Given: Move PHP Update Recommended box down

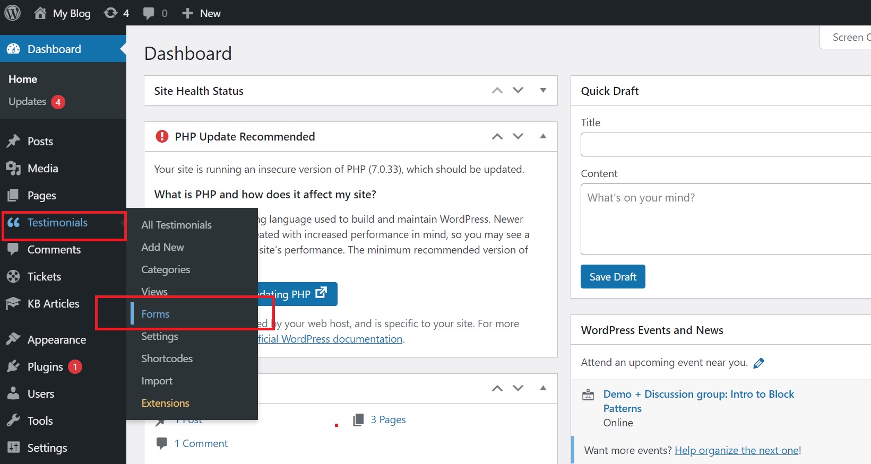Looking at the screenshot, I should tap(518, 136).
